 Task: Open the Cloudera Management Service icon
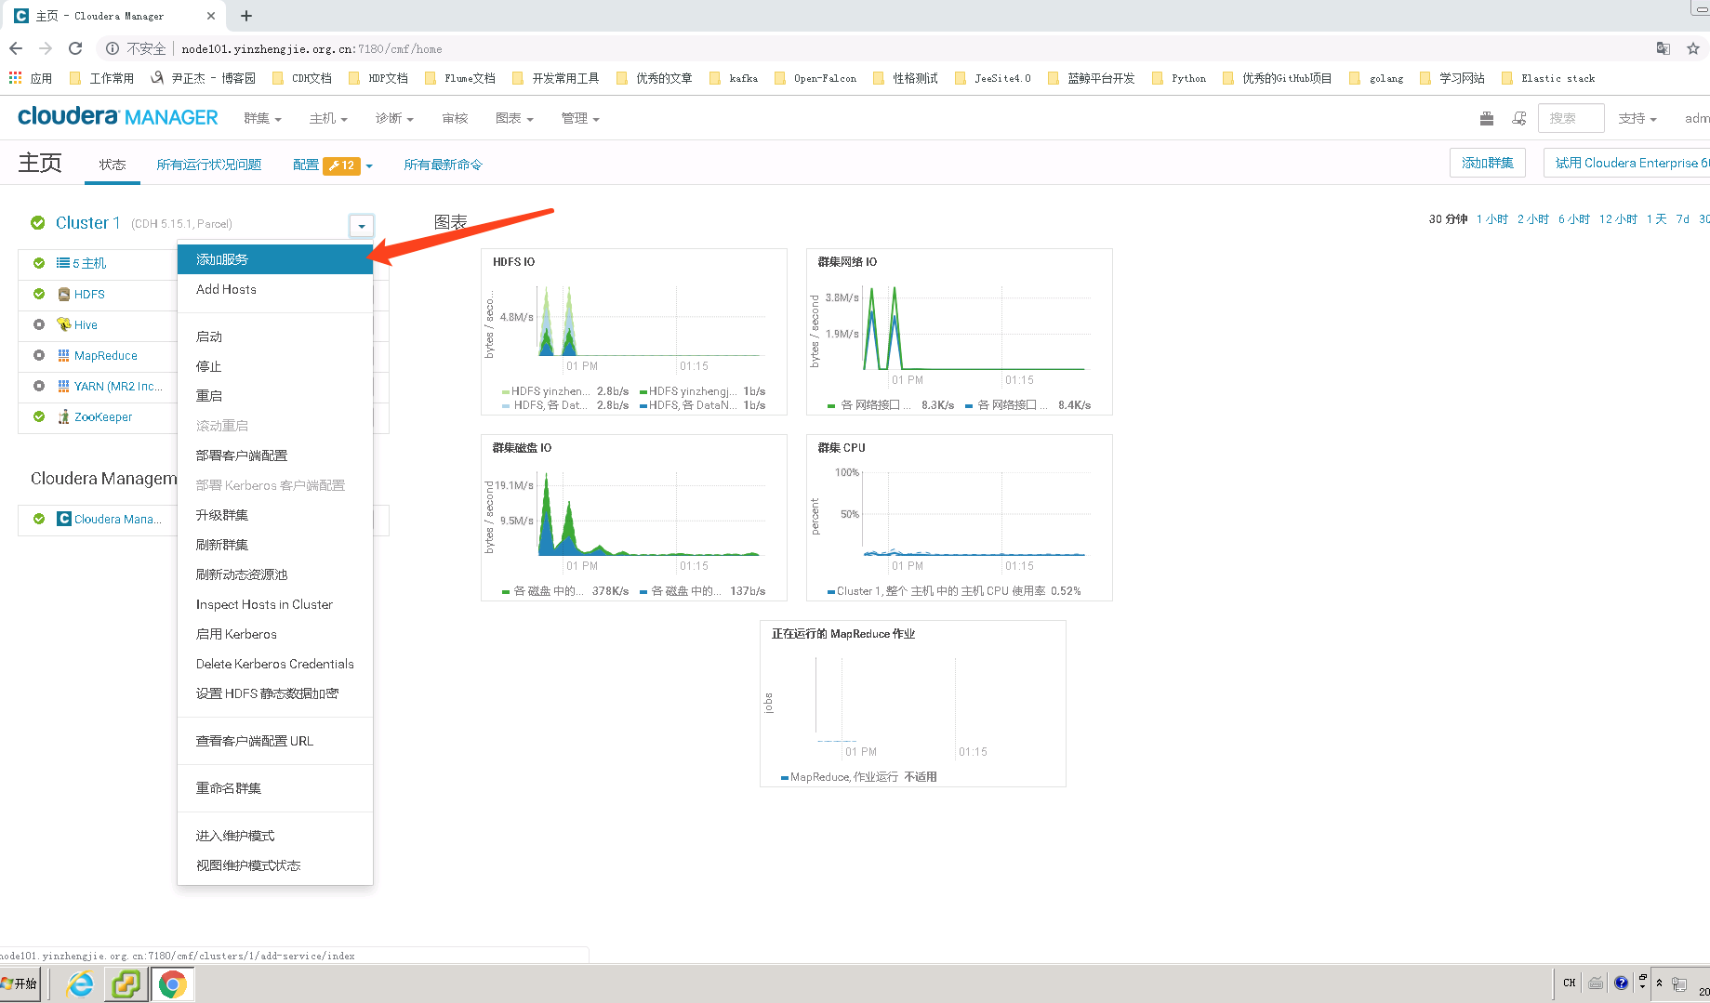64,519
